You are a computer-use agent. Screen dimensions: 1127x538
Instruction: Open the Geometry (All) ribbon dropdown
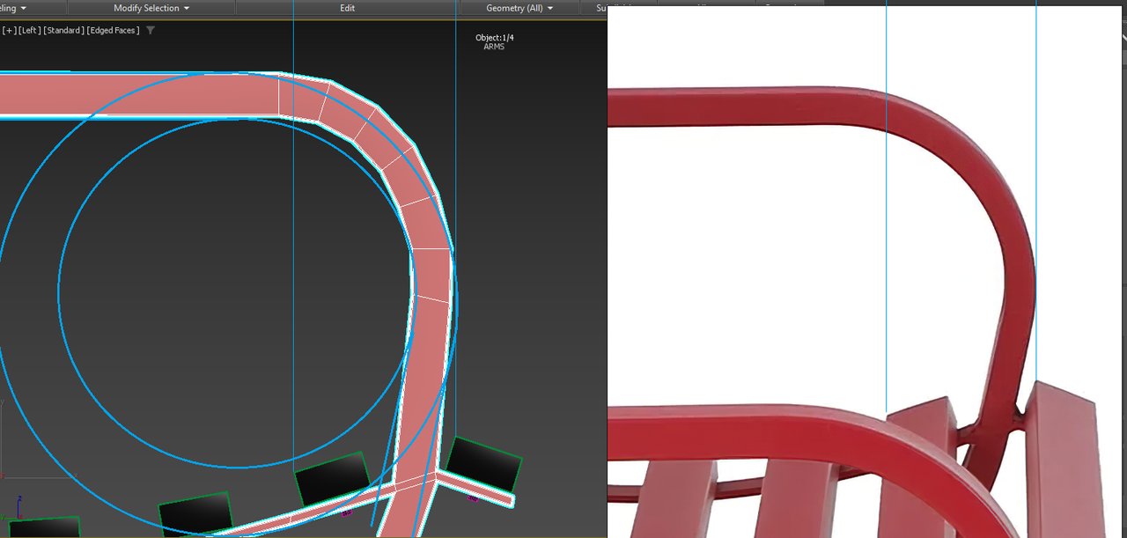pyautogui.click(x=519, y=8)
